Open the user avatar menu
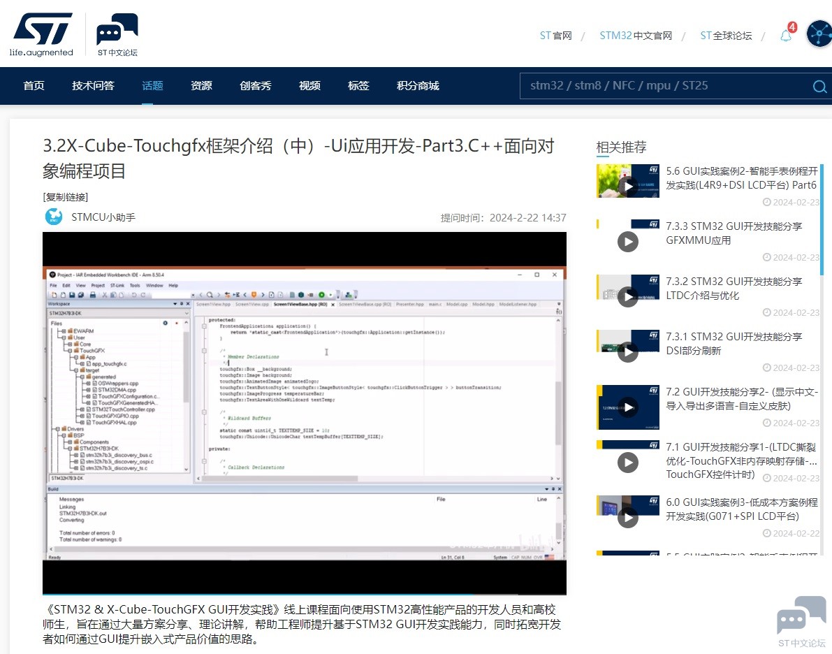This screenshot has width=832, height=654. tap(819, 34)
